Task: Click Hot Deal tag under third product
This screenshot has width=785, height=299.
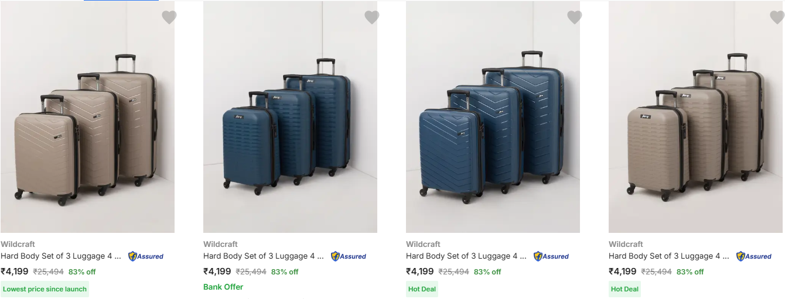Action: [422, 289]
